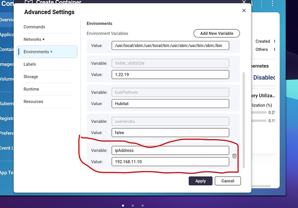
Task: Edit the YARN_VERSION value 1.22.19
Action: coord(170,75)
